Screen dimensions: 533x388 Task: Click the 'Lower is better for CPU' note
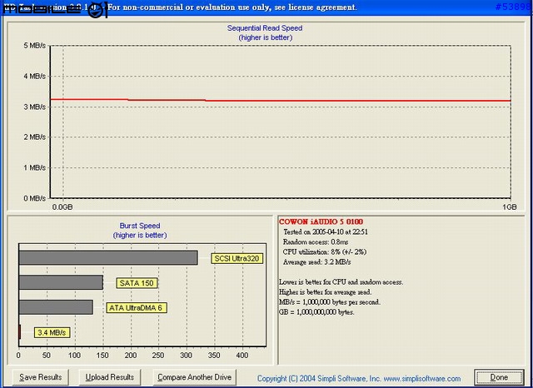(x=341, y=282)
